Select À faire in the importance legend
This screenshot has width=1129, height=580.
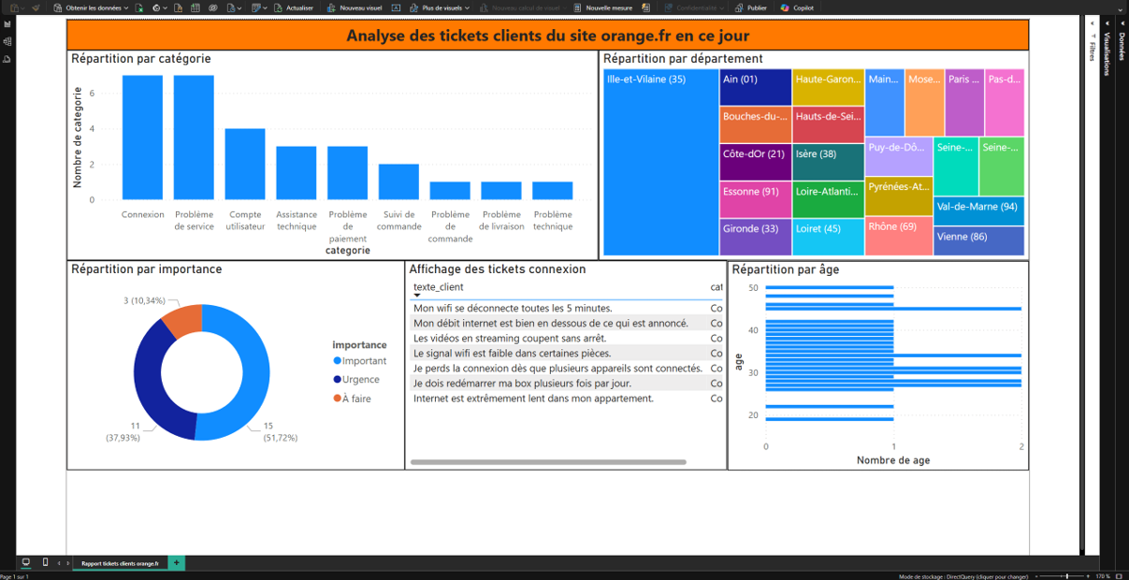(353, 399)
